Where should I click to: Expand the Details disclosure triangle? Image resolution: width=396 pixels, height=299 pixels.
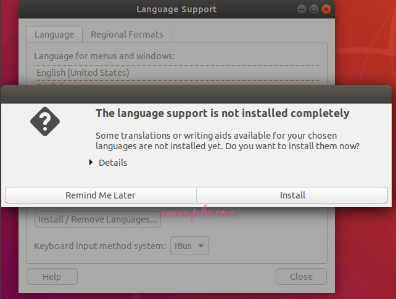pyautogui.click(x=91, y=163)
